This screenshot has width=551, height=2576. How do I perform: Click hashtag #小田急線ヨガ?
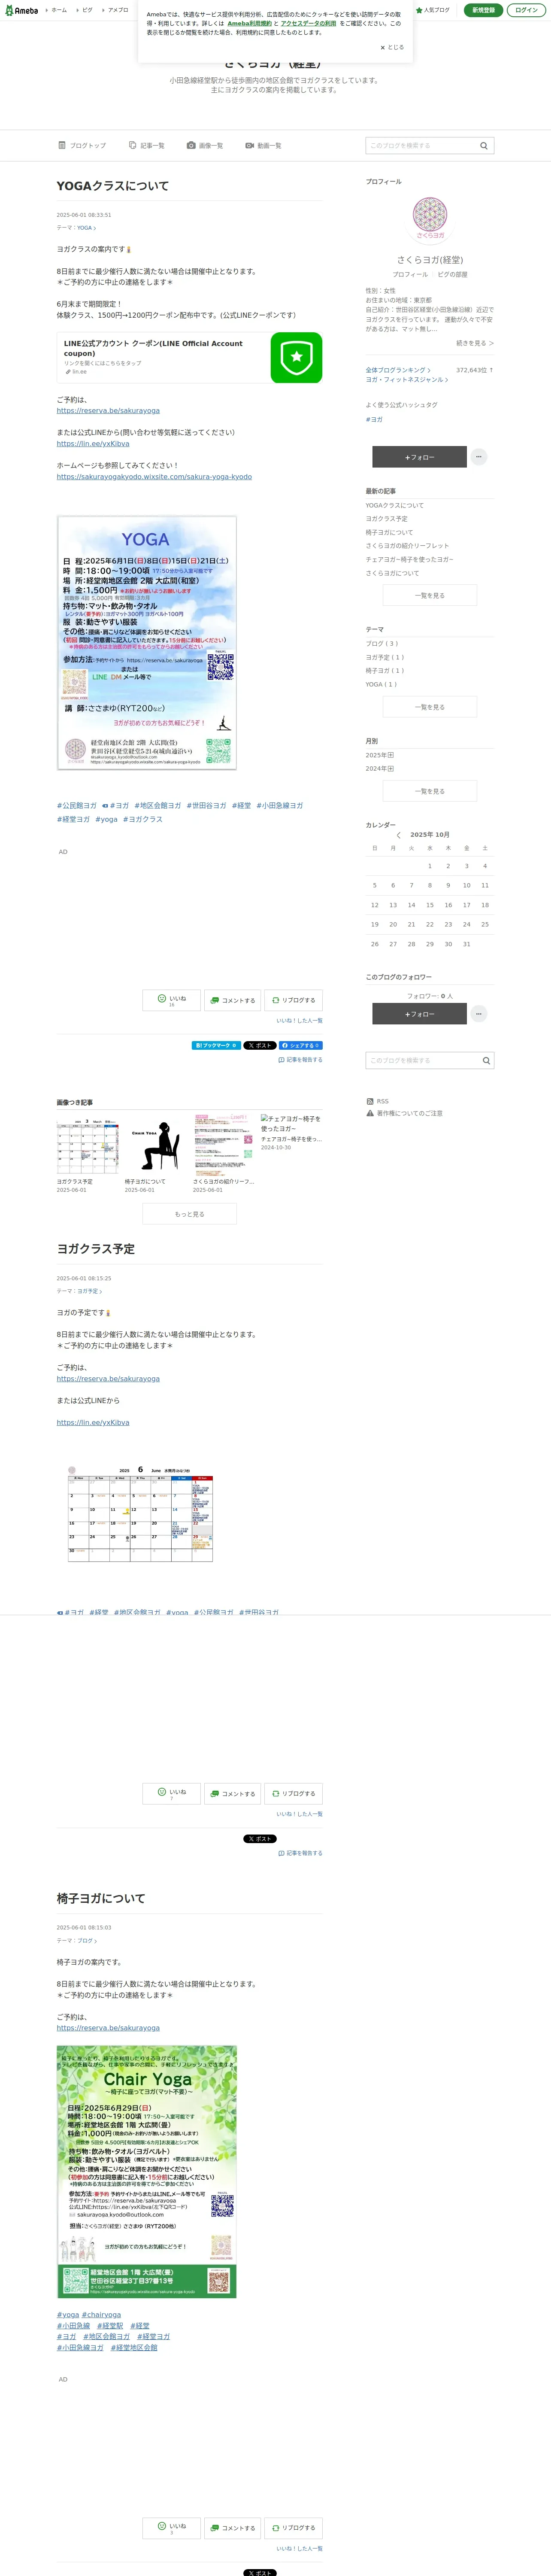279,805
